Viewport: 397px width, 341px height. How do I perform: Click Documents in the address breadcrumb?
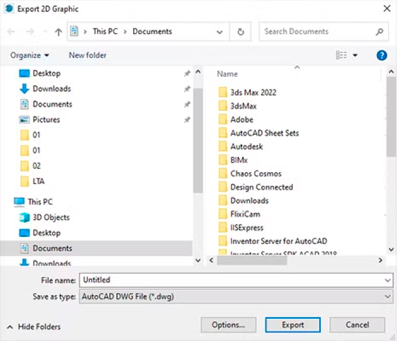152,31
